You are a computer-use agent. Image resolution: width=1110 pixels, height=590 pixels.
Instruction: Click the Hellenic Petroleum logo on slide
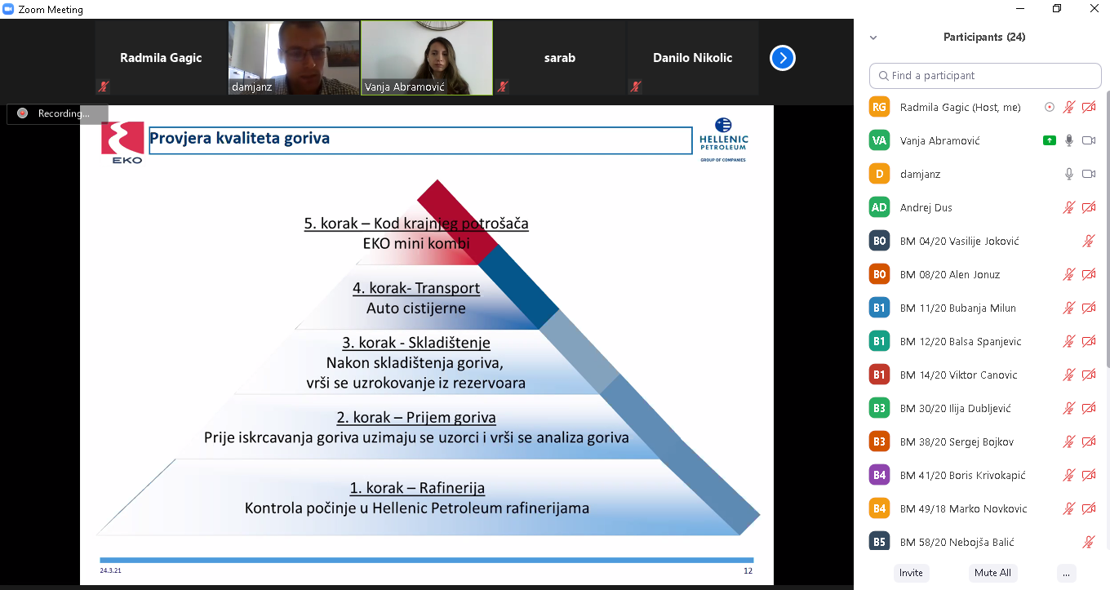[723, 140]
